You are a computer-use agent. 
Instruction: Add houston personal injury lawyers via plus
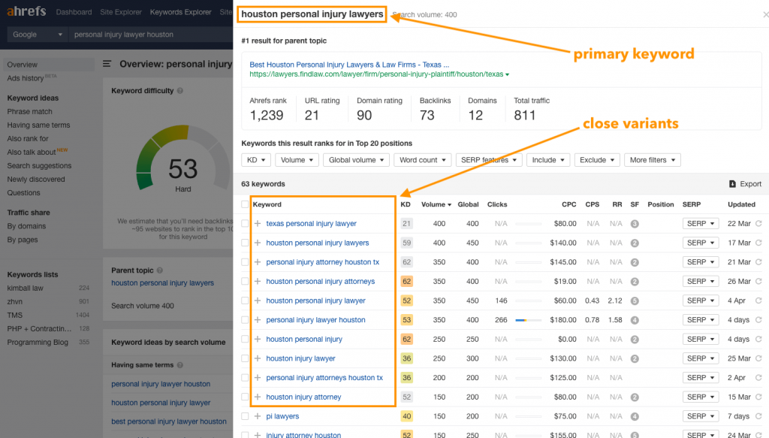(x=258, y=243)
